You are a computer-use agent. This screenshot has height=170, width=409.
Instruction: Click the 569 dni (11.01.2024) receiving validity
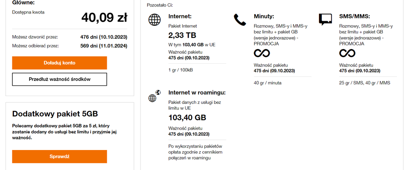pos(104,46)
